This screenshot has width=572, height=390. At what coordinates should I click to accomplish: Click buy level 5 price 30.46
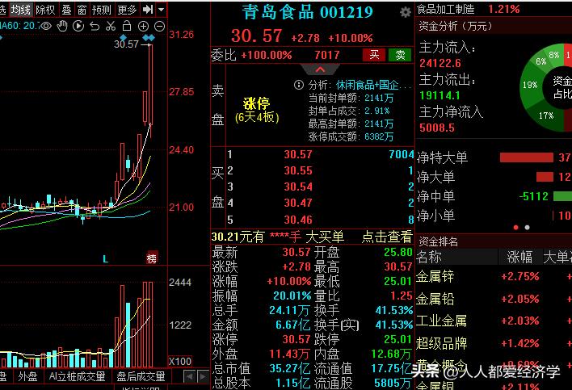pos(298,220)
